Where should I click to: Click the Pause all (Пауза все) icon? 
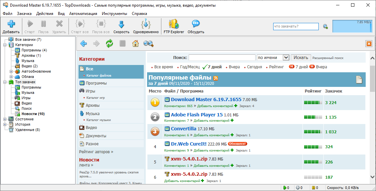tap(101, 24)
